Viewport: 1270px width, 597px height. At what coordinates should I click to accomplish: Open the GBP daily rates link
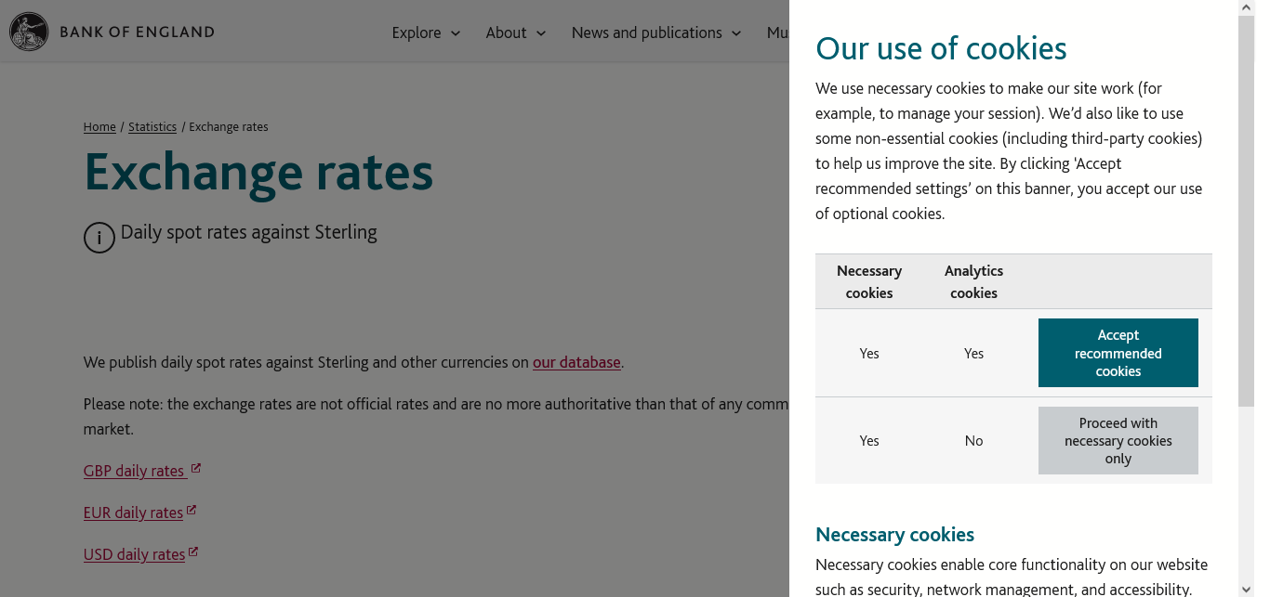click(134, 471)
